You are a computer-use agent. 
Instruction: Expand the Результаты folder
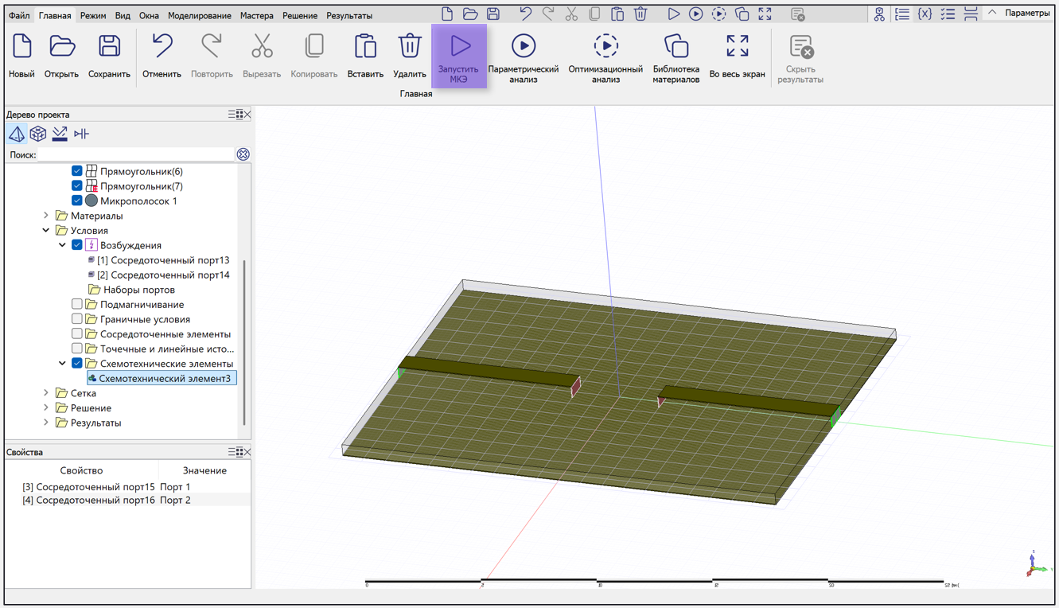pos(46,423)
